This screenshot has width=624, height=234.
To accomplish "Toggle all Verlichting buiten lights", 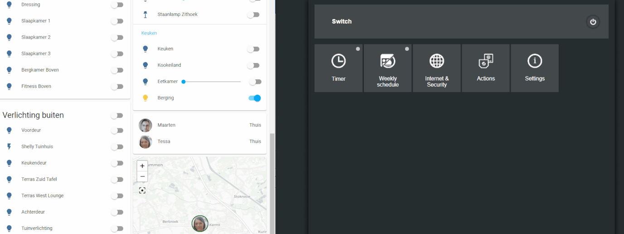I will coord(117,115).
